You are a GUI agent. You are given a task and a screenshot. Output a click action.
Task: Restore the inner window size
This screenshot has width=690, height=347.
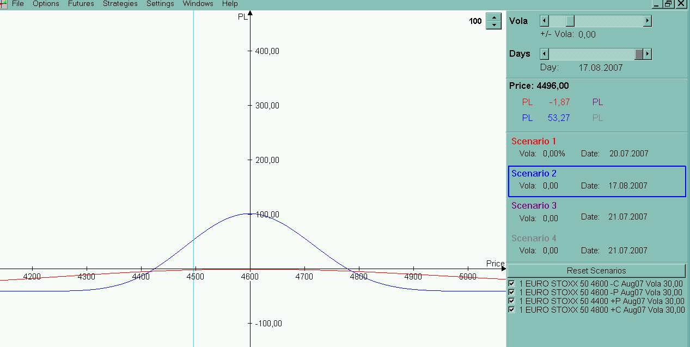[x=668, y=4]
